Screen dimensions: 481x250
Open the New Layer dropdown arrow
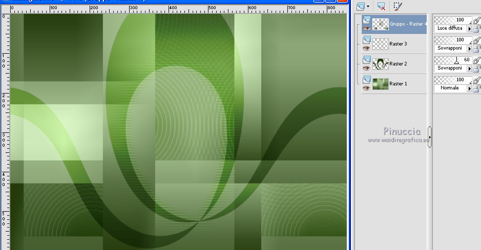368,7
